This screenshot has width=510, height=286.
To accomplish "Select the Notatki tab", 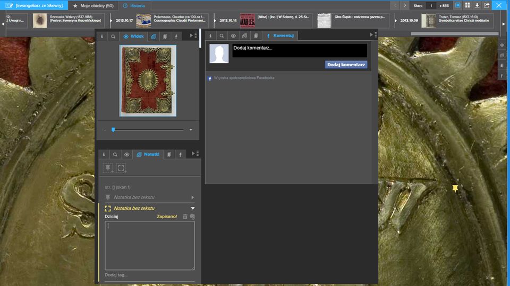I will (148, 154).
